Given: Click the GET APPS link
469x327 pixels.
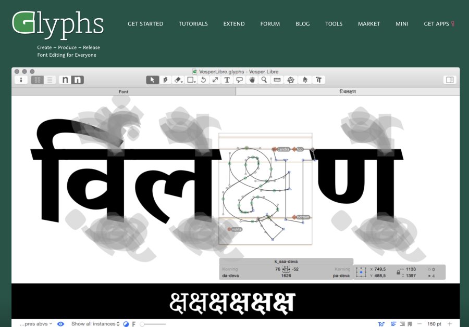Looking at the screenshot, I should [437, 23].
